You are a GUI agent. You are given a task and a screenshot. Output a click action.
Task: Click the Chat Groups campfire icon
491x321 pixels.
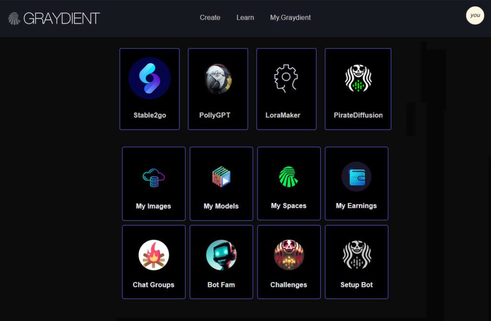pos(153,255)
